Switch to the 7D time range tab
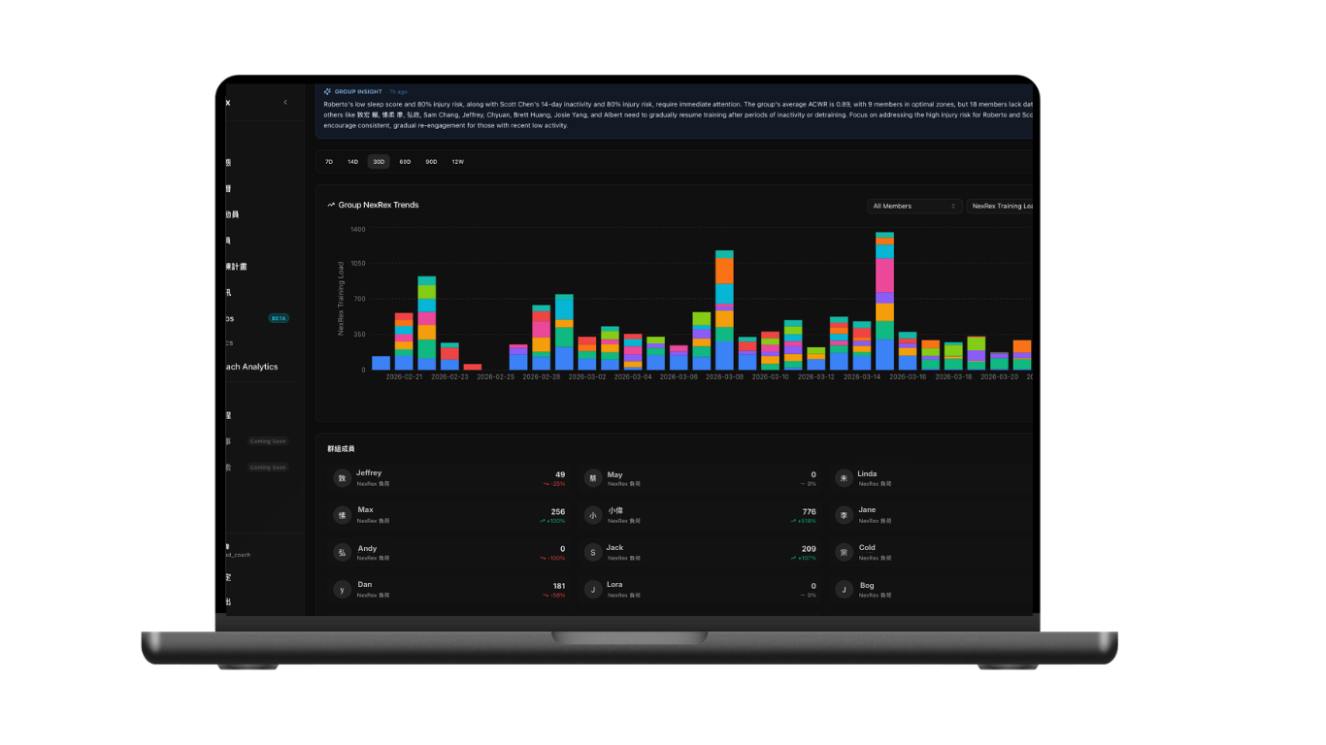The width and height of the screenshot is (1326, 745). coord(329,161)
